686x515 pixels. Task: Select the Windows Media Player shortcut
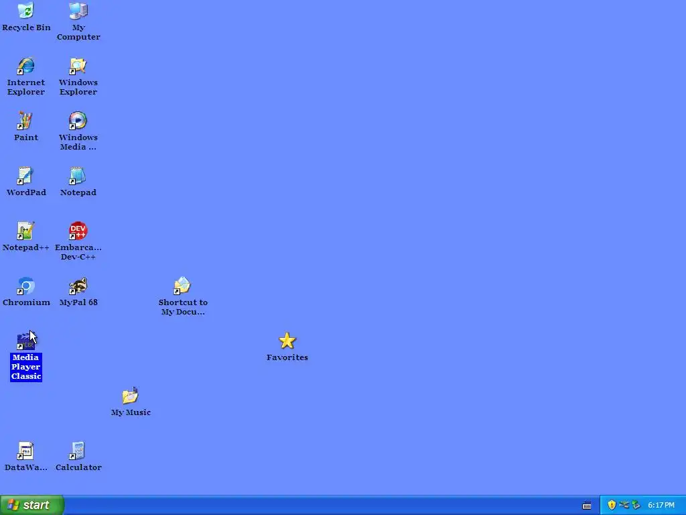click(x=78, y=121)
